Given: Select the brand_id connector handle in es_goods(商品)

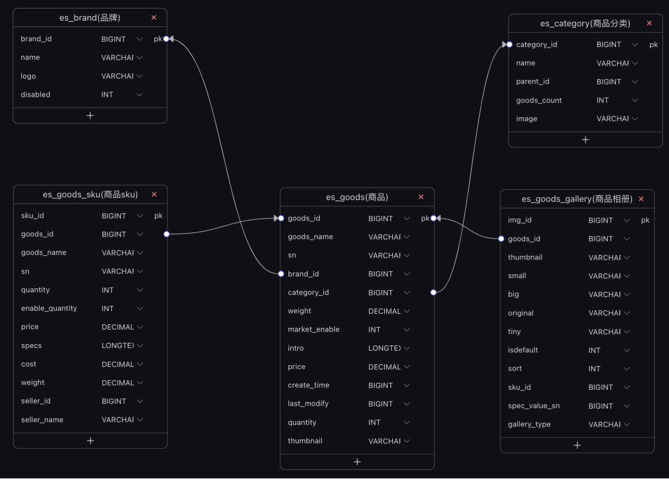Looking at the screenshot, I should (x=281, y=274).
